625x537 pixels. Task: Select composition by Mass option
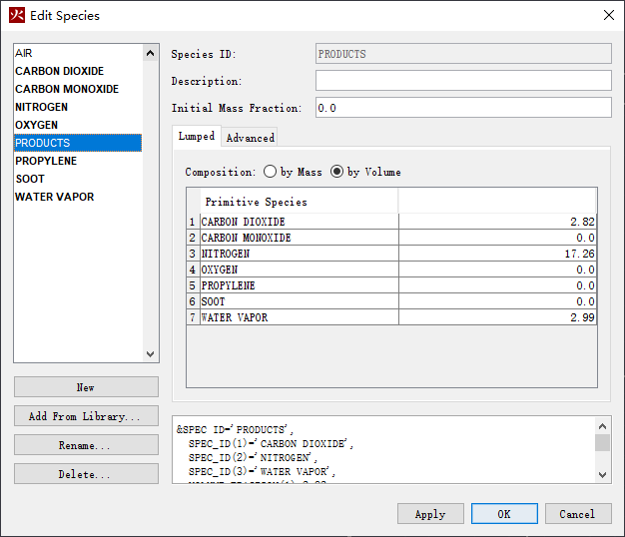coord(271,172)
